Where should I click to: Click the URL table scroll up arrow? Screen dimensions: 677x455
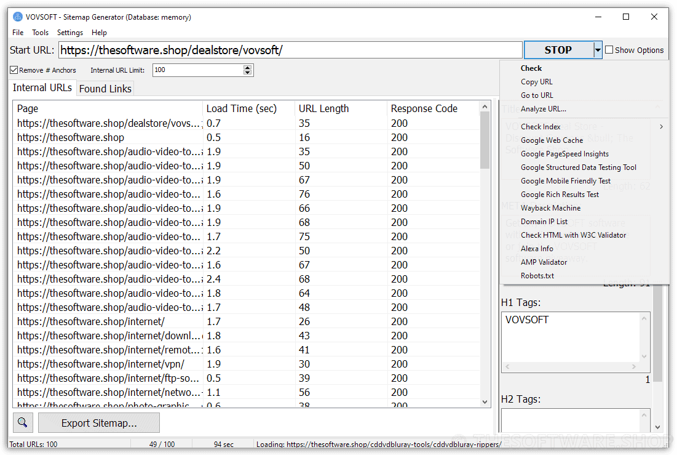(485, 107)
